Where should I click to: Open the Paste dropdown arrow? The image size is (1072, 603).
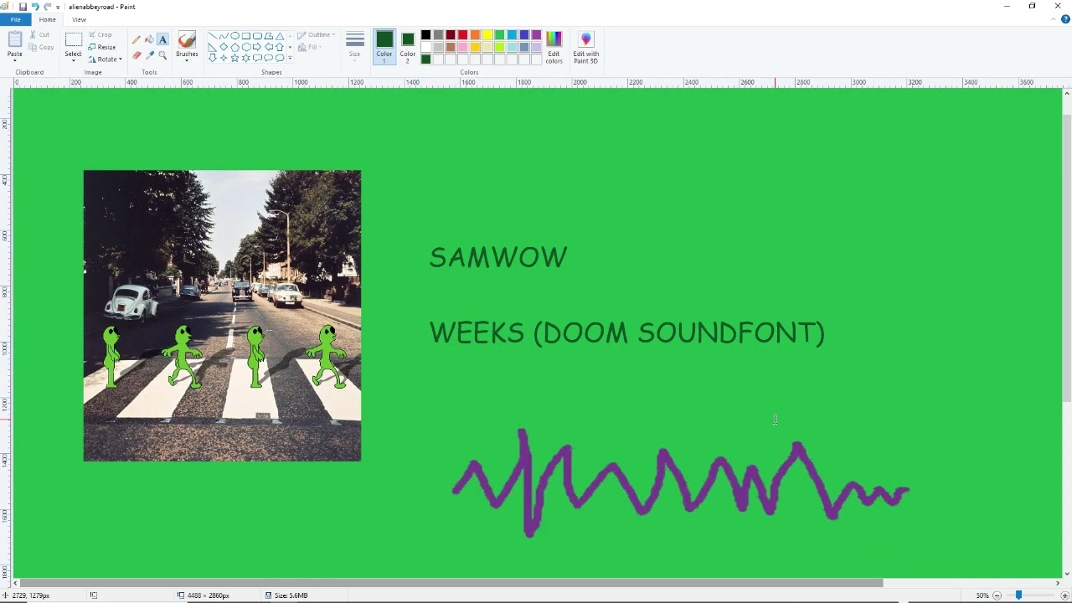click(x=15, y=60)
